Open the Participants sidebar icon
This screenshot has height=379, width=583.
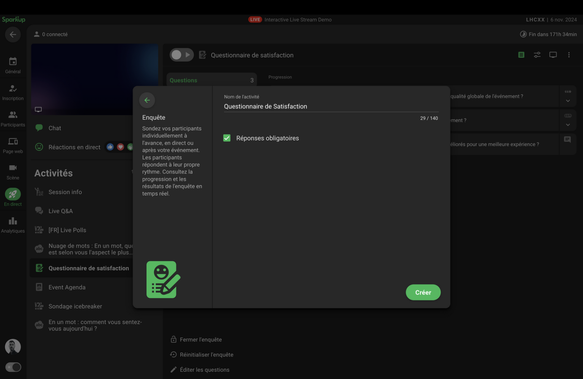click(13, 118)
